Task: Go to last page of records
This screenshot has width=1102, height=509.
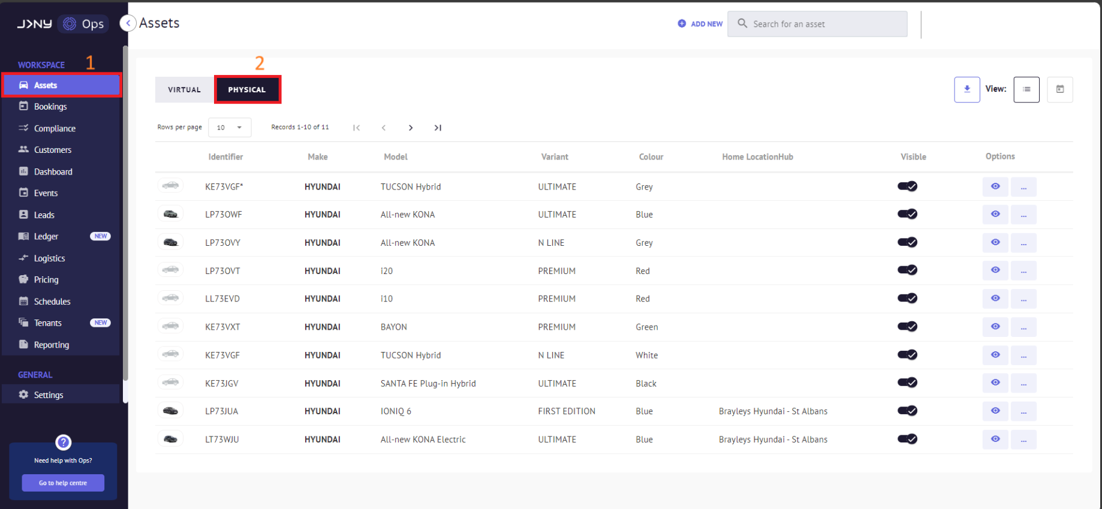Action: (438, 128)
